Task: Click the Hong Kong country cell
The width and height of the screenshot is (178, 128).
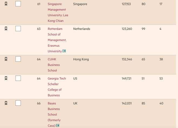Action: tap(81, 59)
